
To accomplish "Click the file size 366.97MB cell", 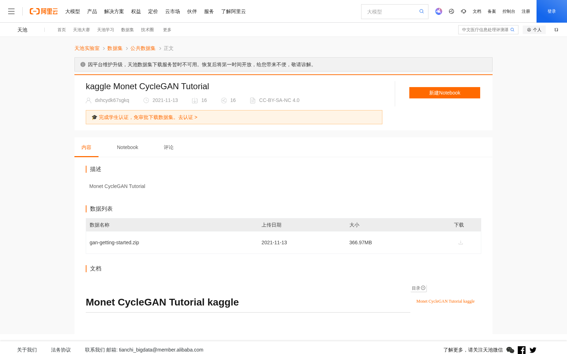I will 360,242.
